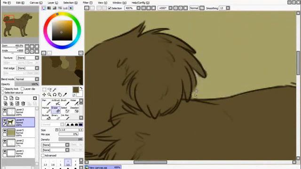Click the foreground color swatch
The height and width of the screenshot is (169, 301).
76,90
